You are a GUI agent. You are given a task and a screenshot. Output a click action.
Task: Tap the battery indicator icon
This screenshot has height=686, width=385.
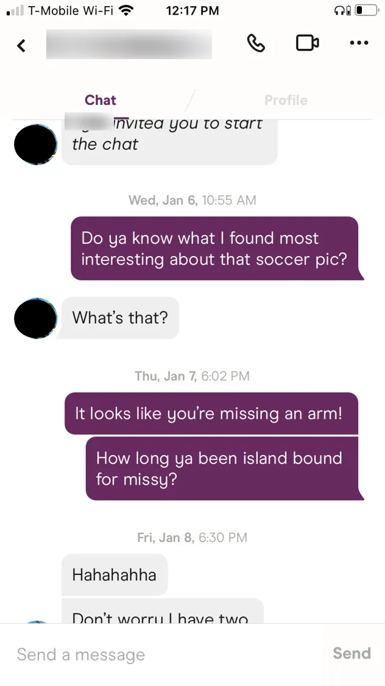click(x=366, y=10)
